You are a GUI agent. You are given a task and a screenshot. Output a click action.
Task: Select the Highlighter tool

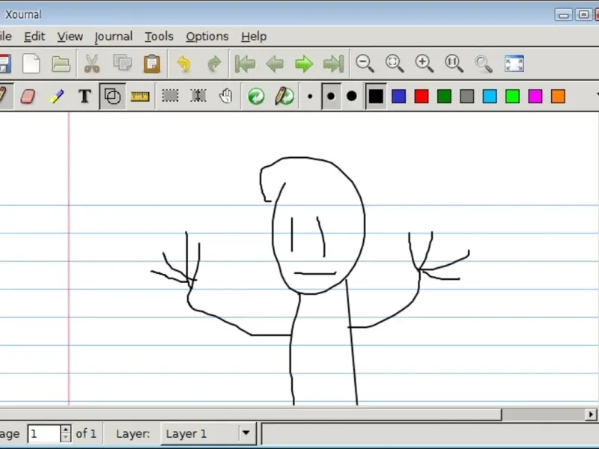[x=57, y=97]
